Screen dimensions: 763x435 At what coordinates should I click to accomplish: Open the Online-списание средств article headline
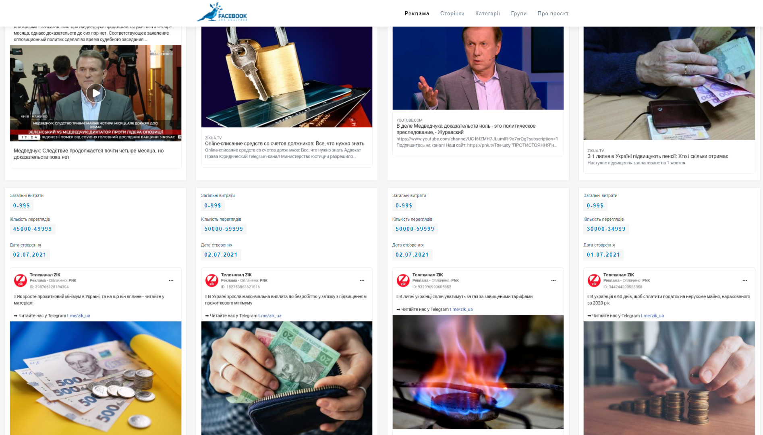coord(285,143)
